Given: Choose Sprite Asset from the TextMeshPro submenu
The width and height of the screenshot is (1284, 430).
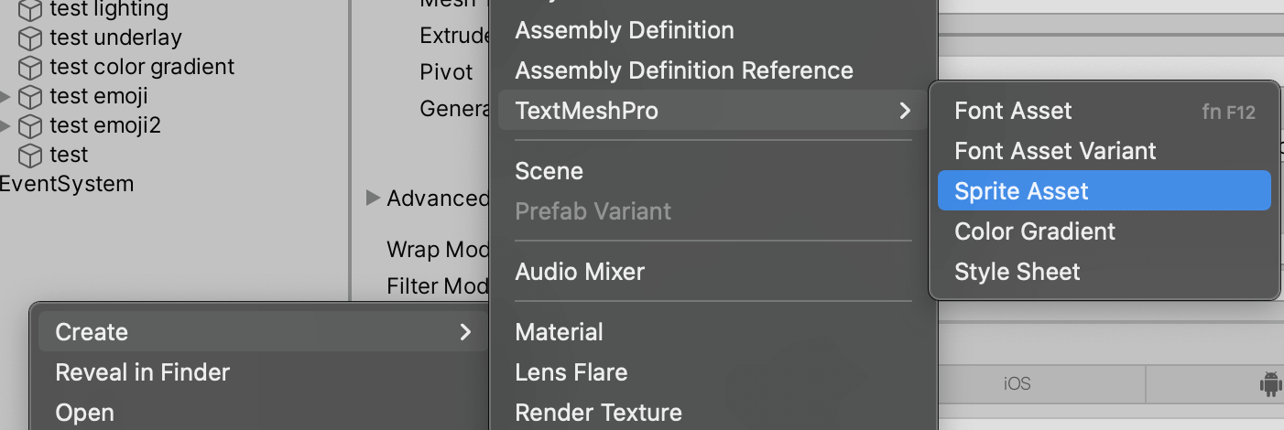Looking at the screenshot, I should [1104, 191].
